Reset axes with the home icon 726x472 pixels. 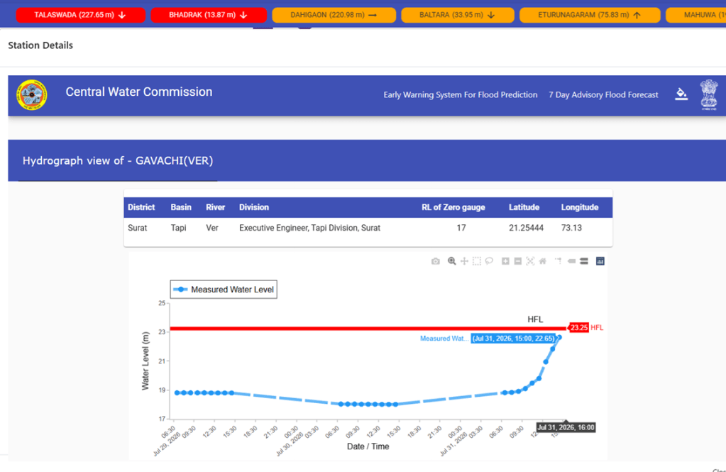(x=543, y=261)
